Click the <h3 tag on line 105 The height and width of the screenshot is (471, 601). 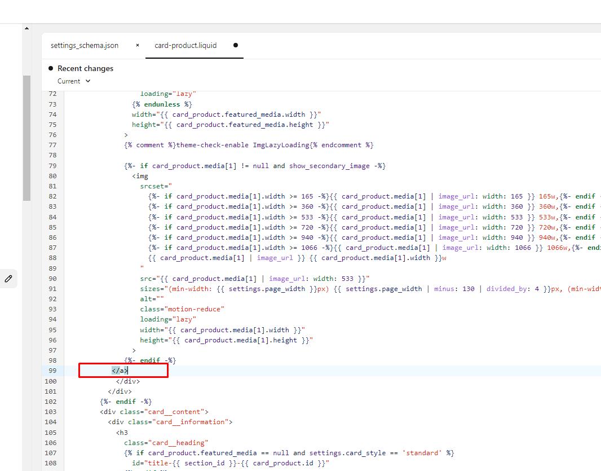point(122,433)
